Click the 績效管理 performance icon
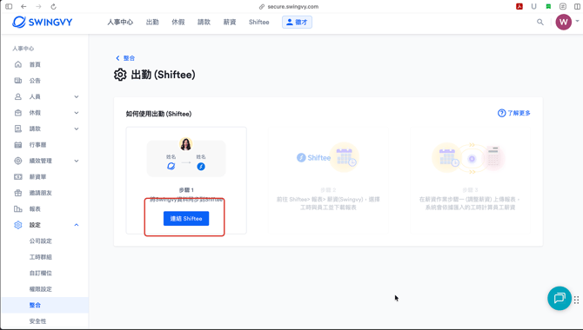 (18, 161)
